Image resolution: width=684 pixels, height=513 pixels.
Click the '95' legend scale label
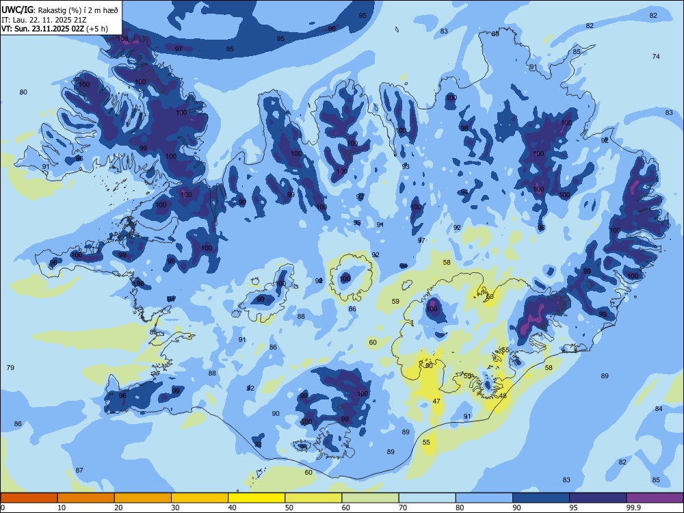point(573,508)
